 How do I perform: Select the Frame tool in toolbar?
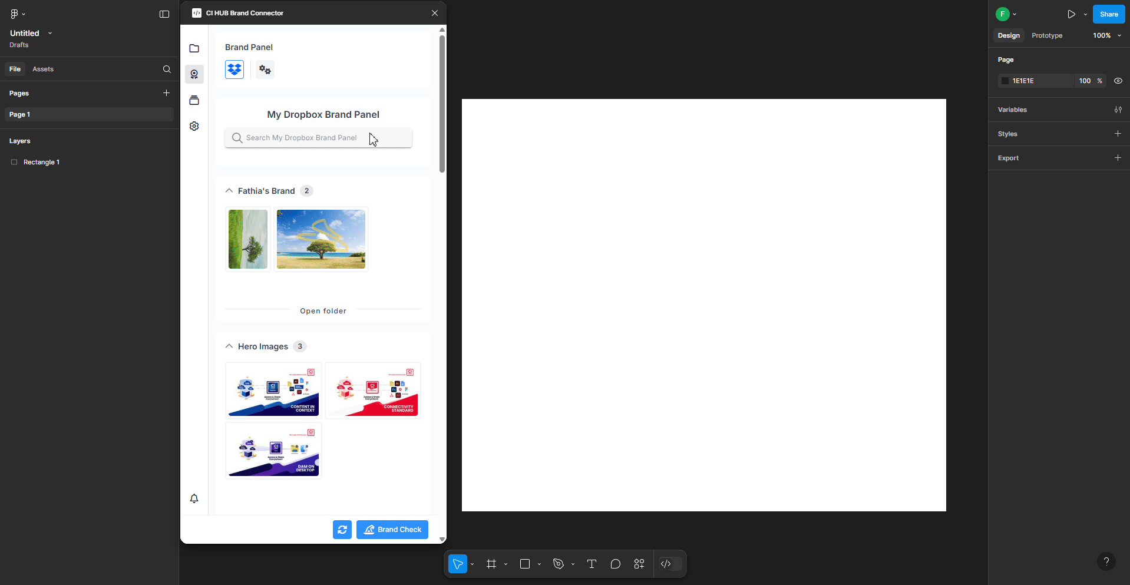tap(491, 564)
